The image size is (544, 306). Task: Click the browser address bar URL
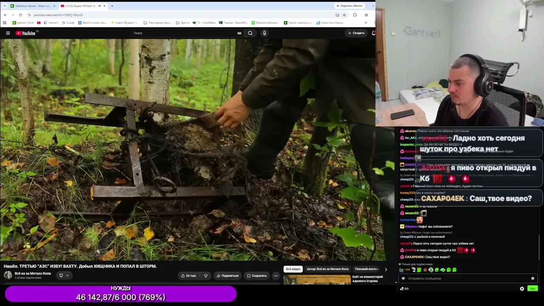pyautogui.click(x=58, y=15)
